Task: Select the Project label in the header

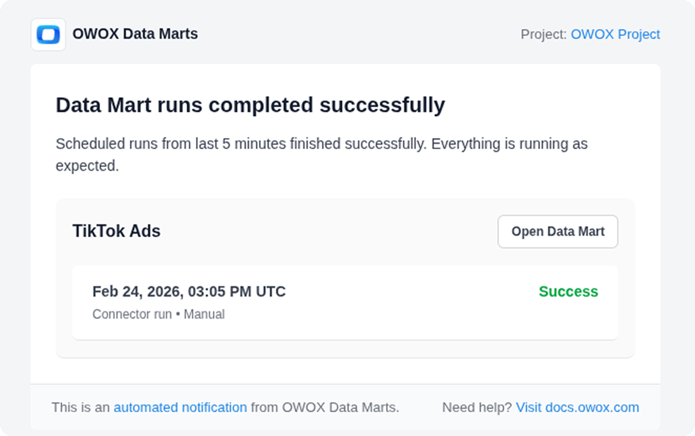Action: 542,34
